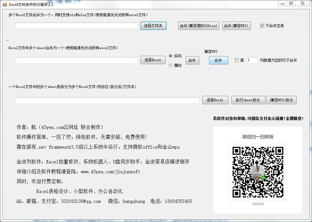This screenshot has width=312, height=222.
Task: Click 选择Excel in the sheet split section
Action: tap(215, 100)
